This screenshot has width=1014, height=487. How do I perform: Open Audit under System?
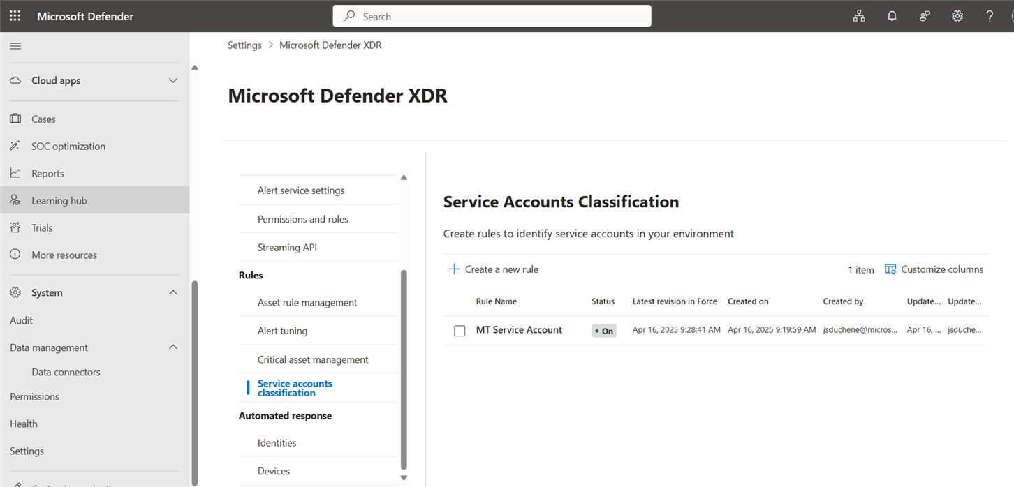21,320
